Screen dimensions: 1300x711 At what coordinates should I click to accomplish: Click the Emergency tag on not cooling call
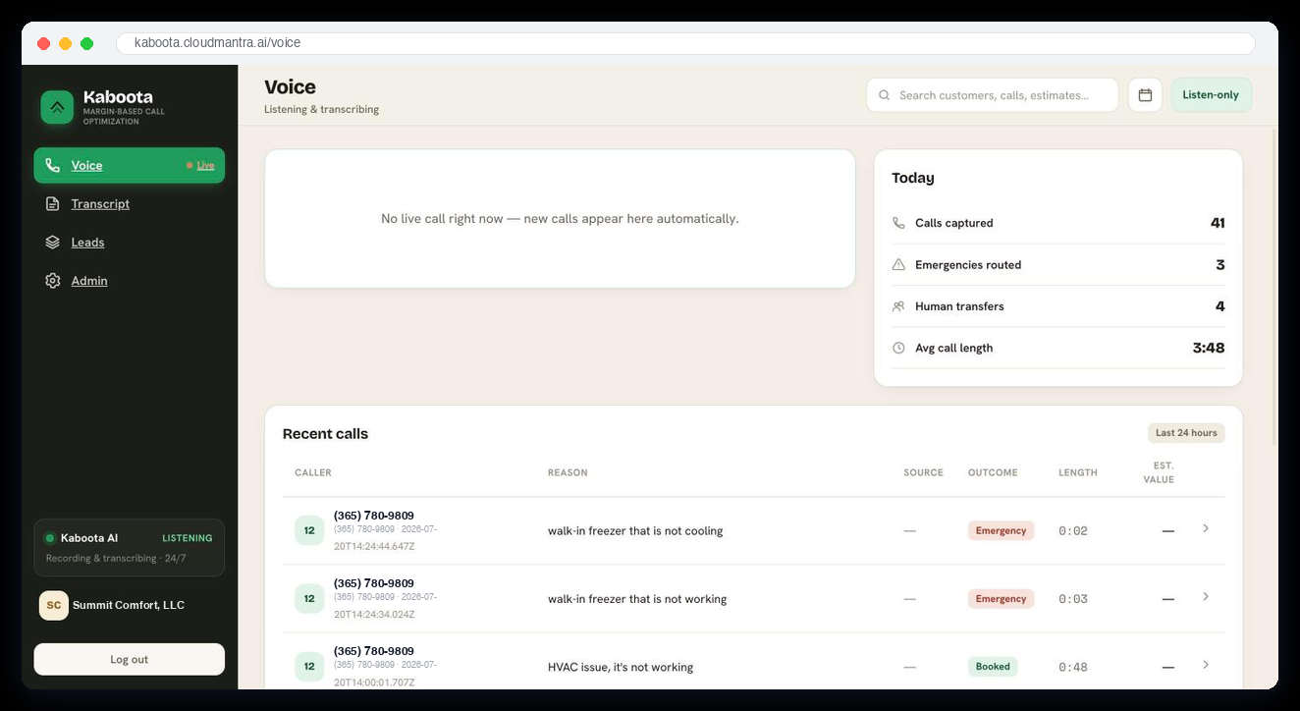click(x=1001, y=530)
